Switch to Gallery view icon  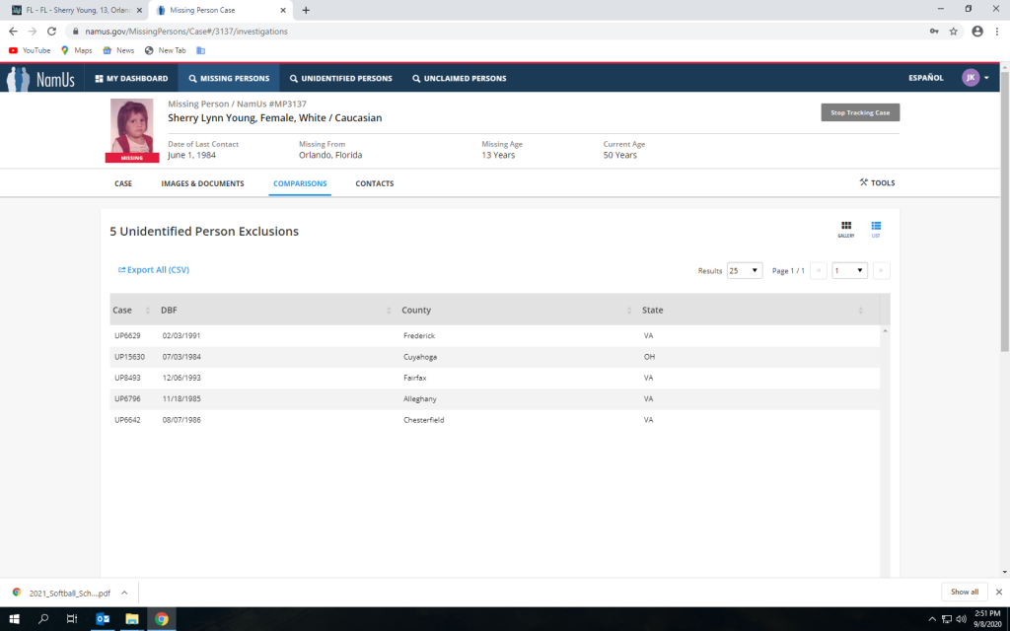click(846, 228)
